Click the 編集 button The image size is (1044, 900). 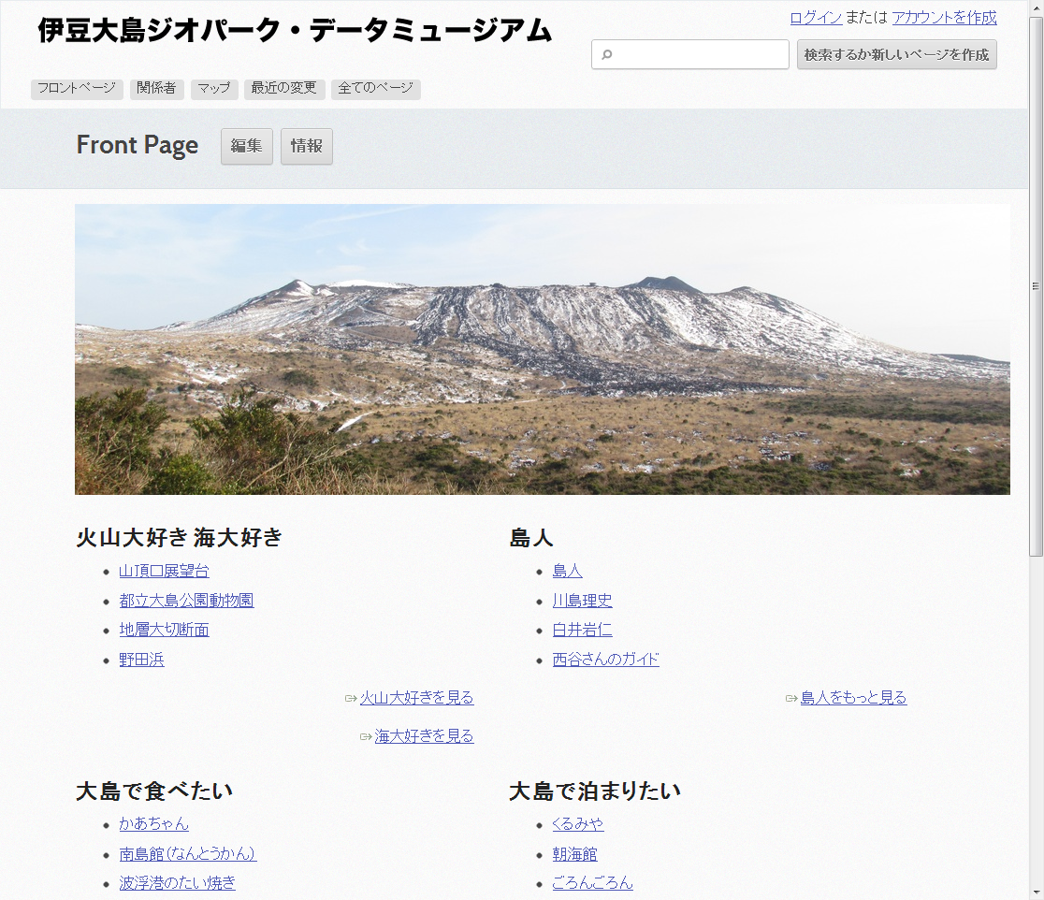point(246,146)
